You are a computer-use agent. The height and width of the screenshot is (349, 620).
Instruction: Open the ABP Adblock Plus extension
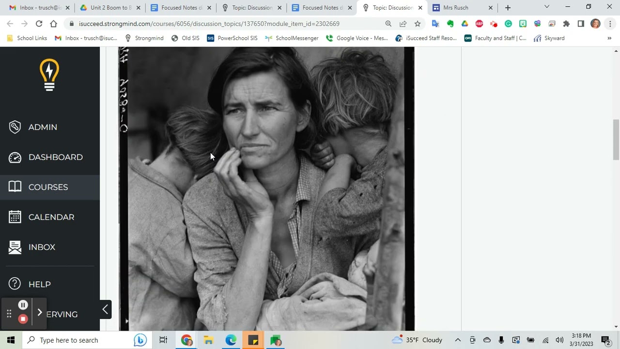pos(479,24)
